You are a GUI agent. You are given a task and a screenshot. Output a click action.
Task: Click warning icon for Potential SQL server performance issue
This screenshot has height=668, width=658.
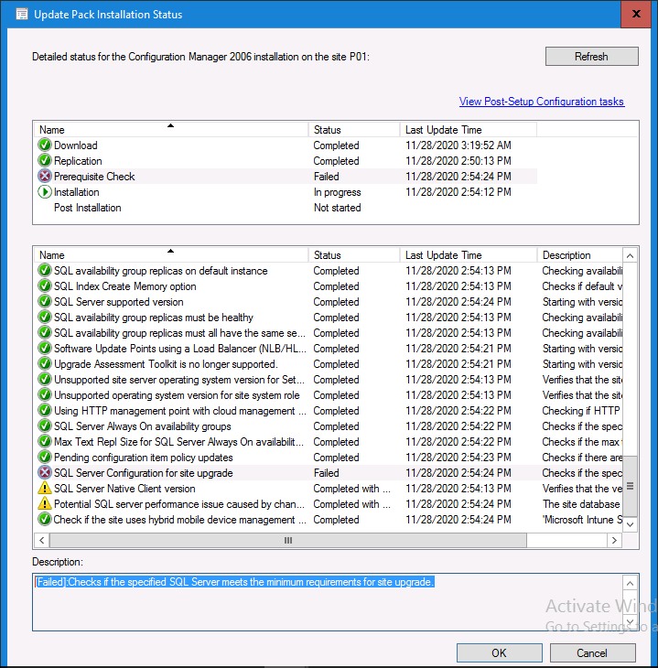[x=44, y=504]
